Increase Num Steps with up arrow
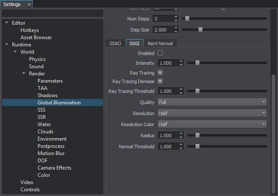278x196 pixels. [176, 17]
